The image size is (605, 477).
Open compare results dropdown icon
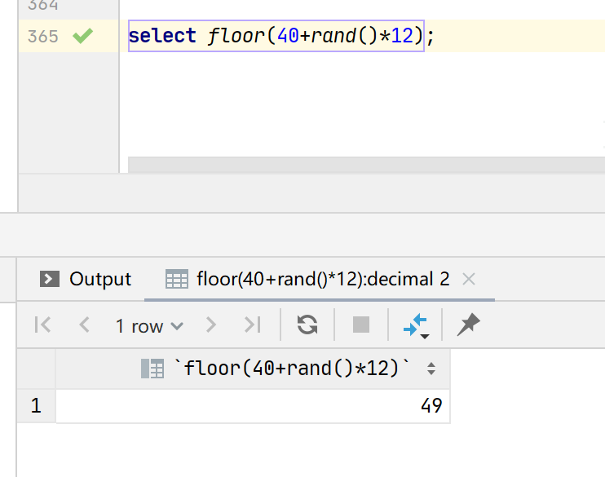416,325
